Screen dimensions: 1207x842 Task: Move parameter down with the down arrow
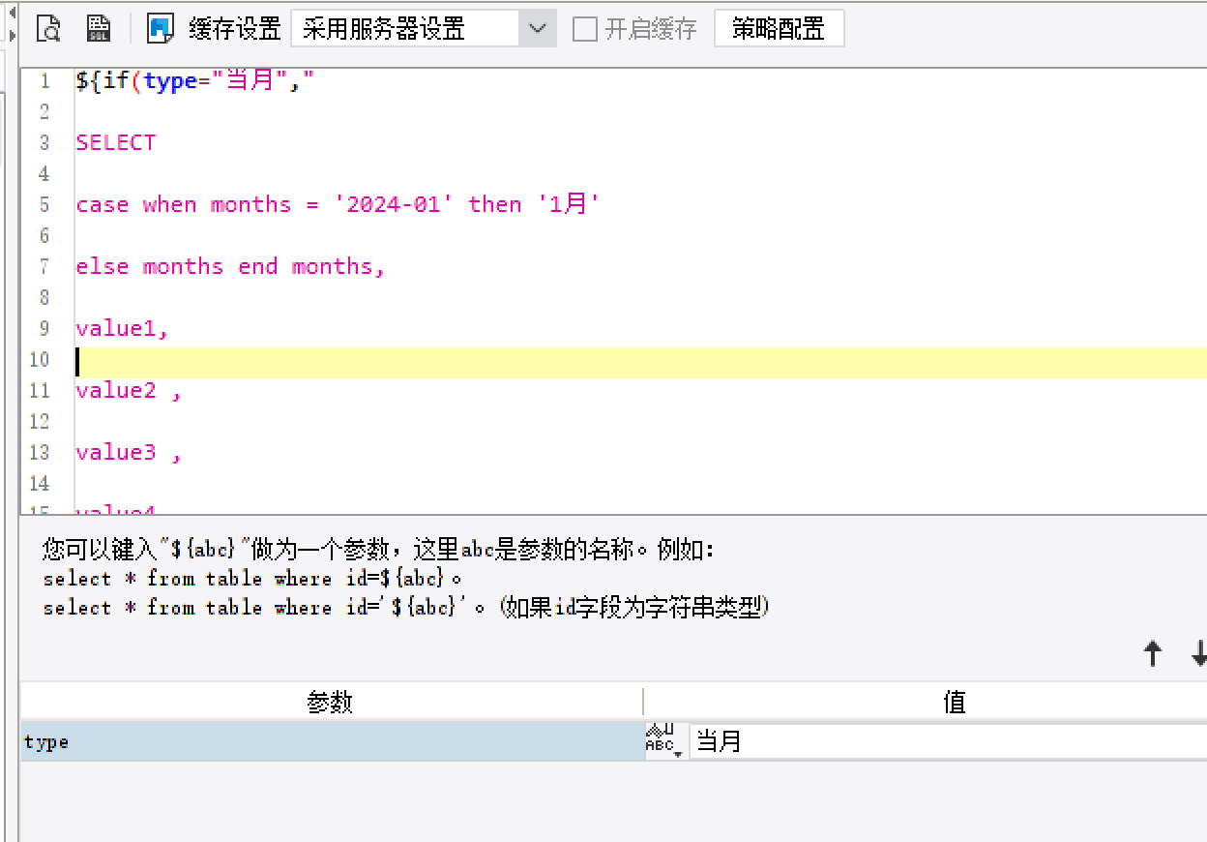pyautogui.click(x=1199, y=654)
